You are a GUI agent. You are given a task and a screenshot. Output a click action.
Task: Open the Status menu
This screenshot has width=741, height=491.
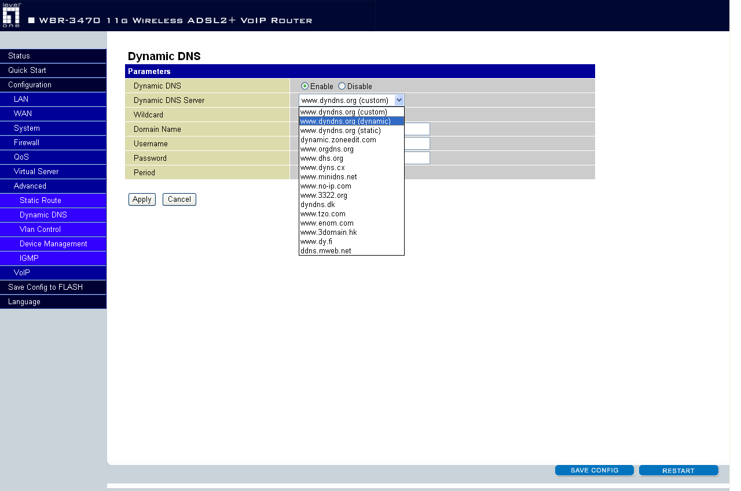[x=53, y=56]
